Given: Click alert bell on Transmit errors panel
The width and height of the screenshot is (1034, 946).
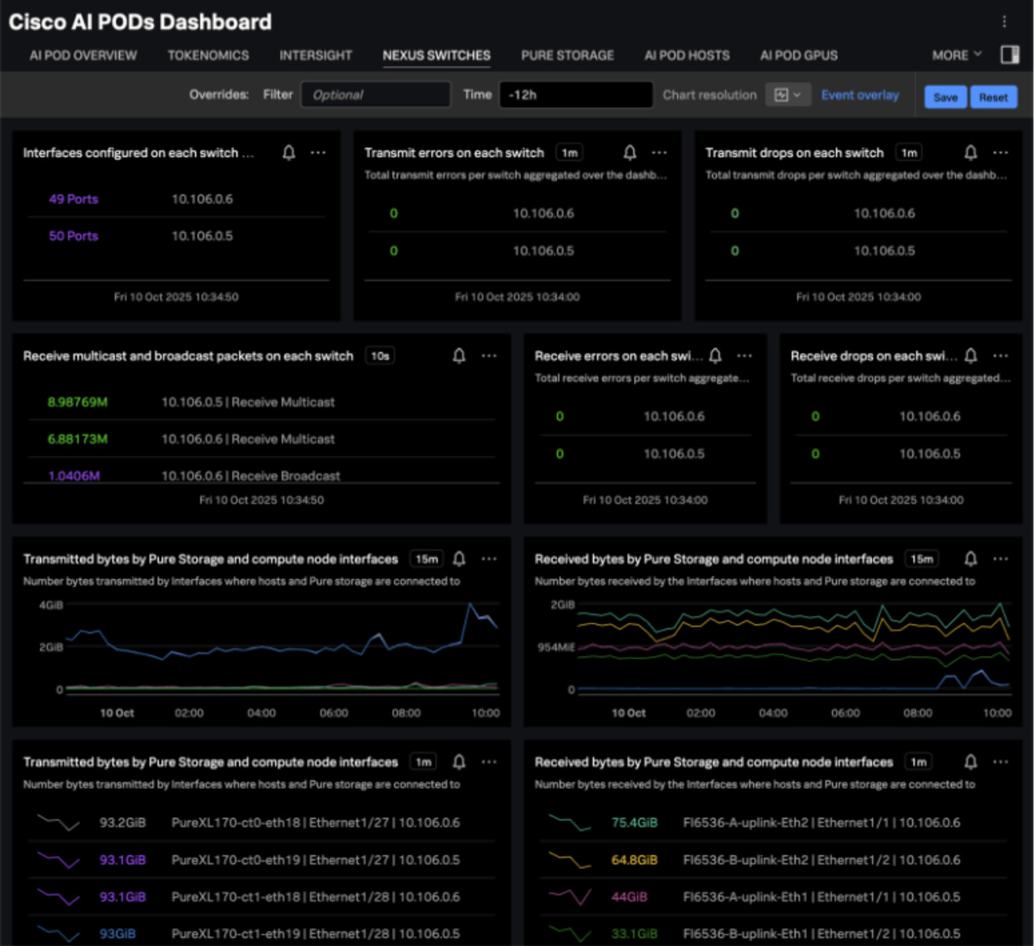Looking at the screenshot, I should pyautogui.click(x=629, y=153).
